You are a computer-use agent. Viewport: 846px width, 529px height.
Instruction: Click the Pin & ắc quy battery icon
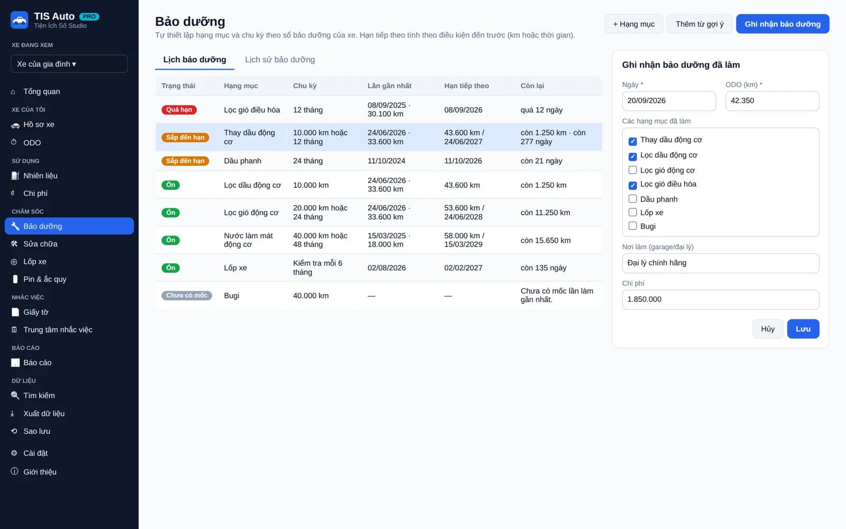[15, 279]
